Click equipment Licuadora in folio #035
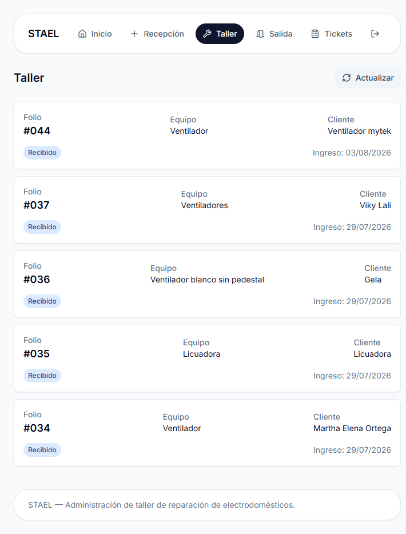The height and width of the screenshot is (534, 406). coord(202,354)
